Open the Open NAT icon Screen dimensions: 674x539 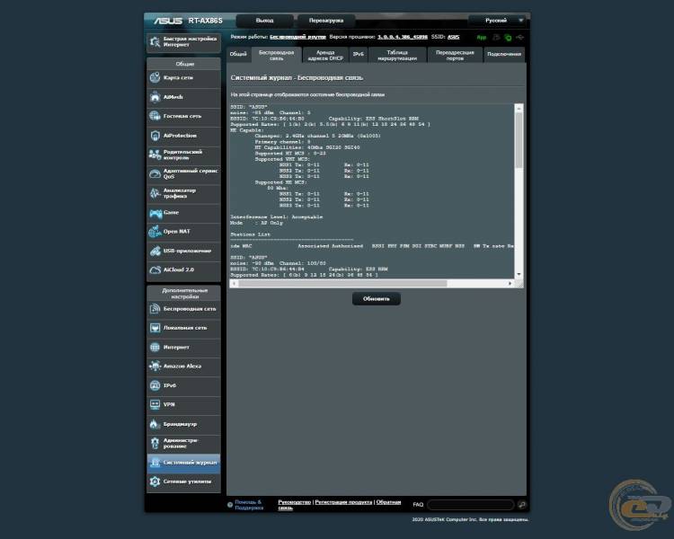(x=155, y=231)
